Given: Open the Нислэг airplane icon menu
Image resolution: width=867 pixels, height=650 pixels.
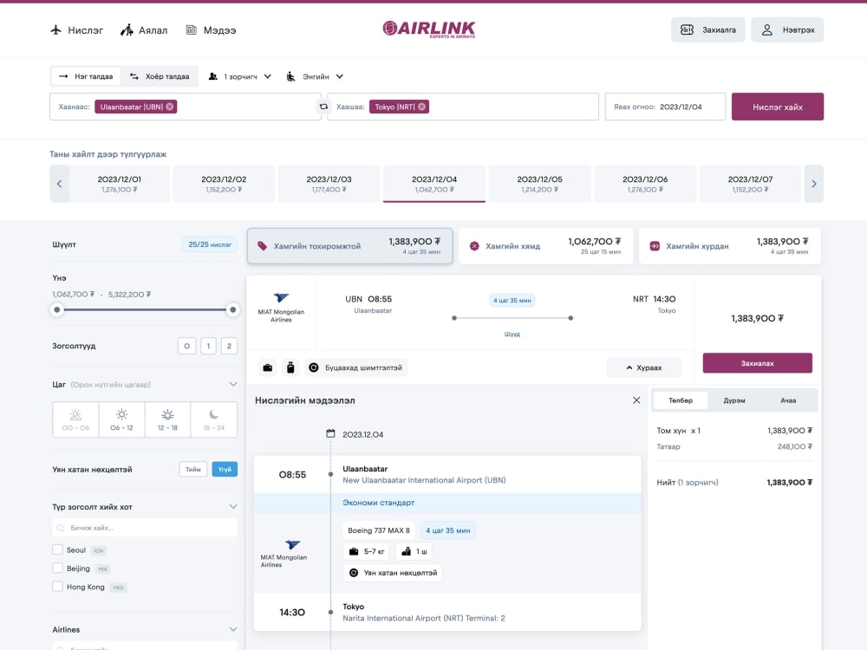Looking at the screenshot, I should (x=76, y=29).
